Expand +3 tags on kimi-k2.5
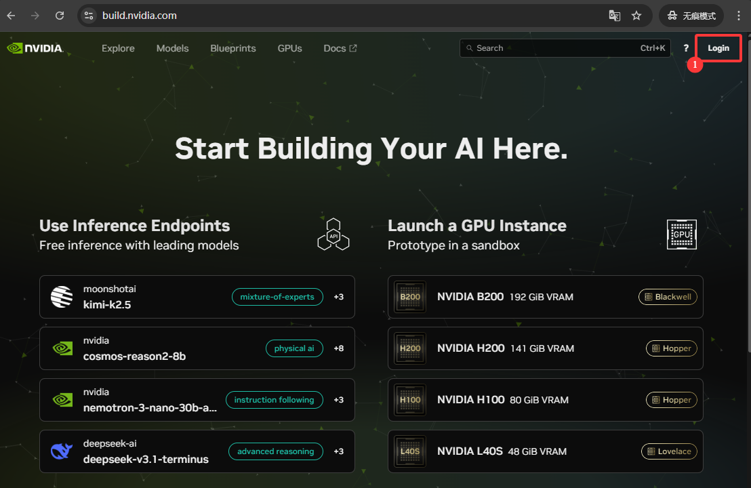The width and height of the screenshot is (751, 488). tap(338, 297)
